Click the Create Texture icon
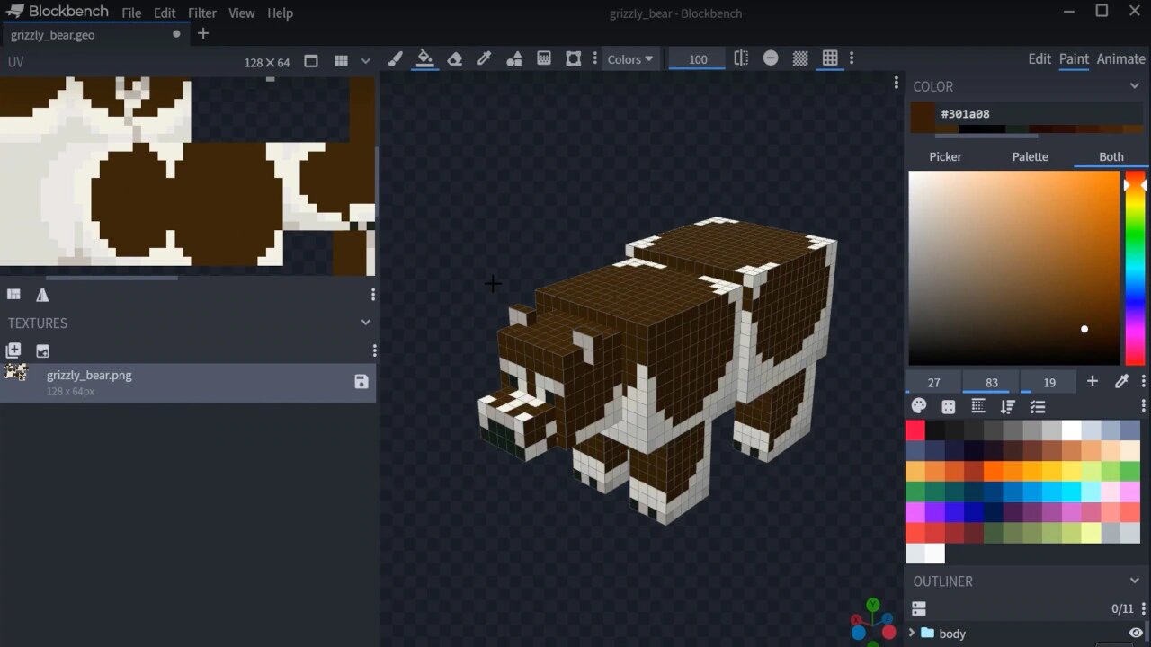This screenshot has height=647, width=1151. click(13, 350)
